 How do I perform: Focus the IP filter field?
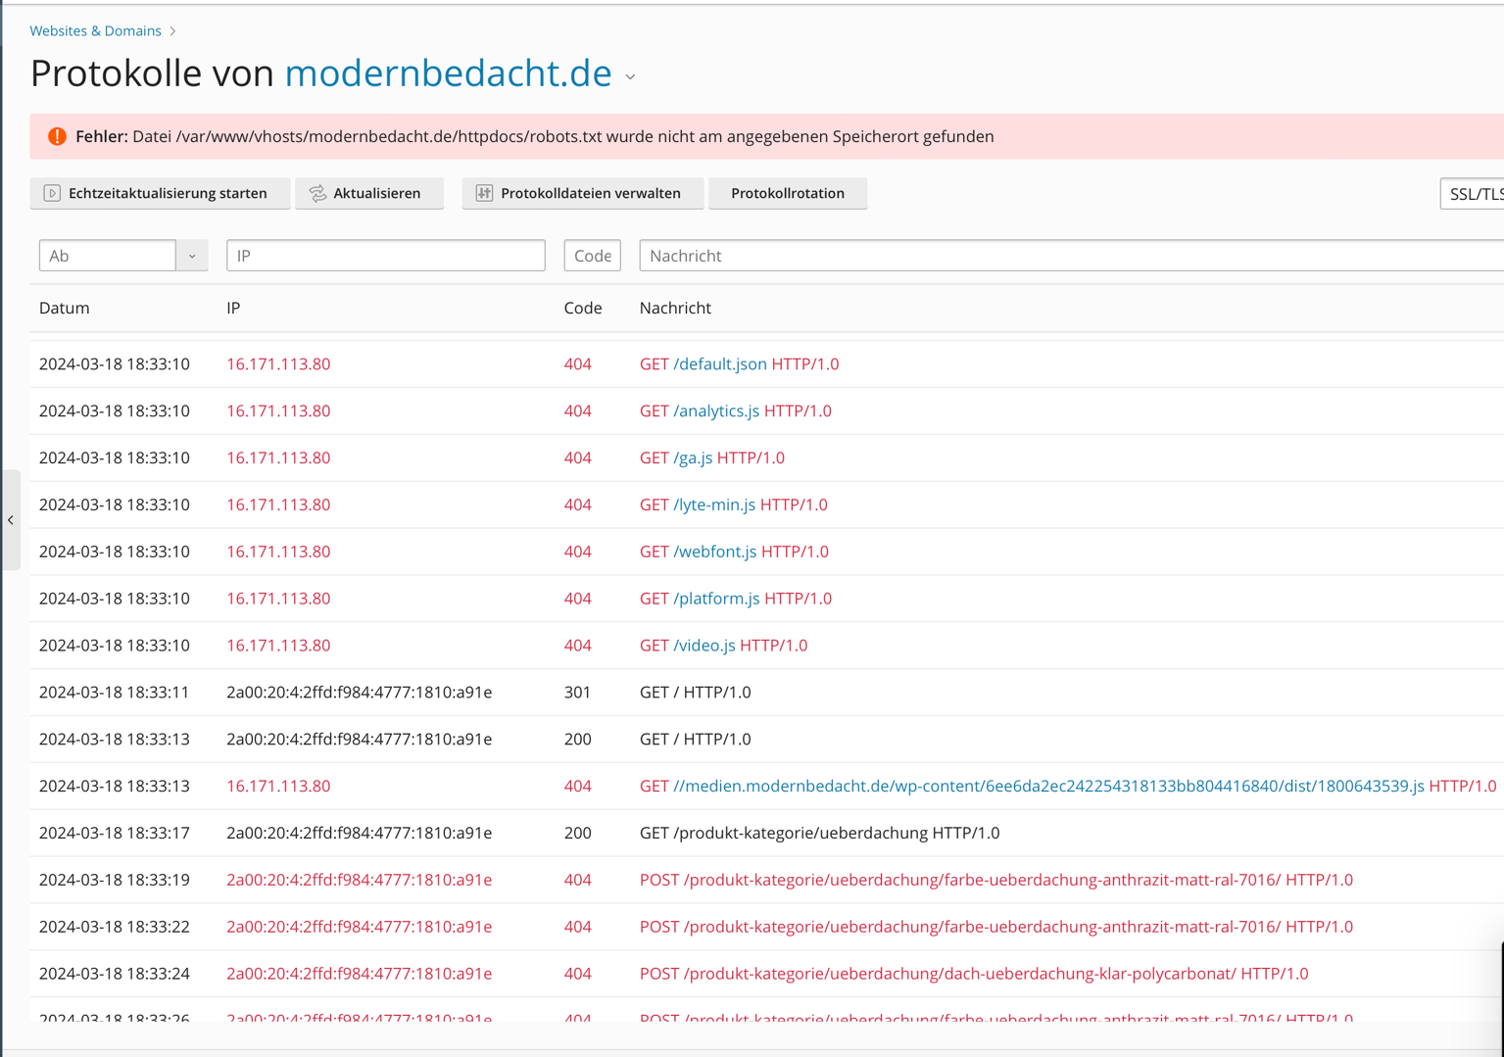click(386, 256)
